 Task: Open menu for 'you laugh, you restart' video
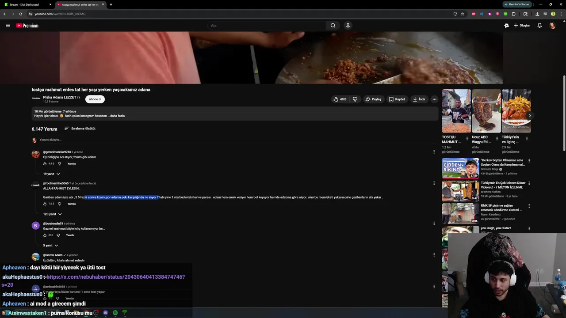click(529, 228)
